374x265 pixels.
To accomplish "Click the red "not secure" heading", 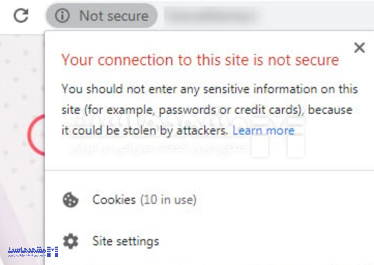I will (x=200, y=60).
